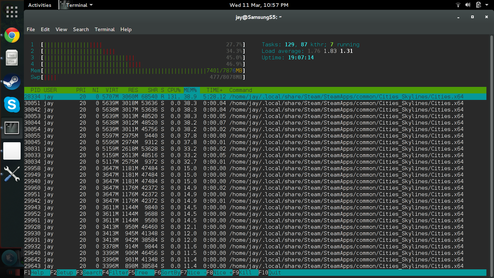This screenshot has height=278, width=494.
Task: Click F3 Search in htop footer
Action: [x=89, y=273]
